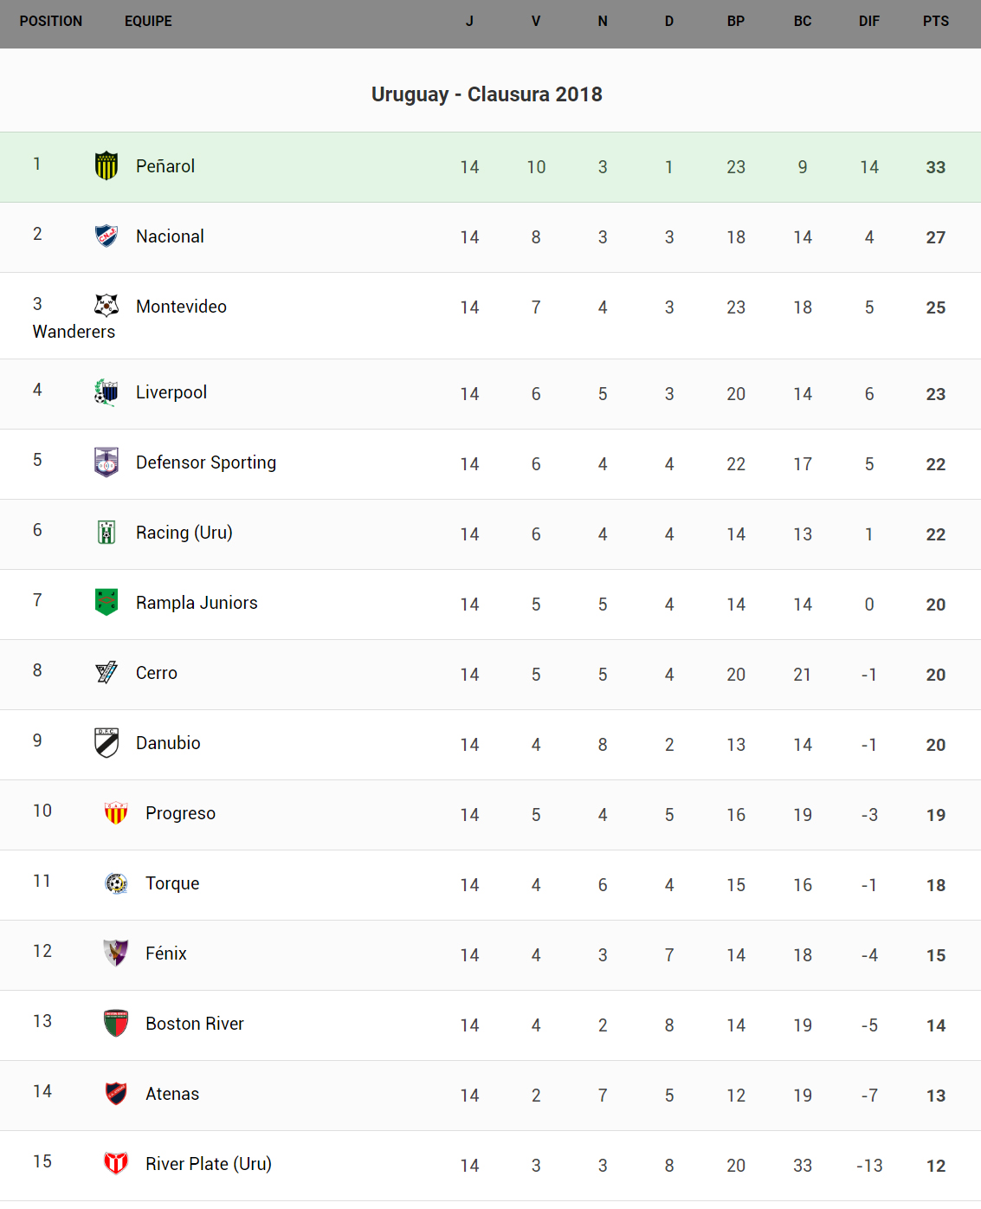The width and height of the screenshot is (981, 1209).
Task: Open the Atenas team name link
Action: [172, 1094]
